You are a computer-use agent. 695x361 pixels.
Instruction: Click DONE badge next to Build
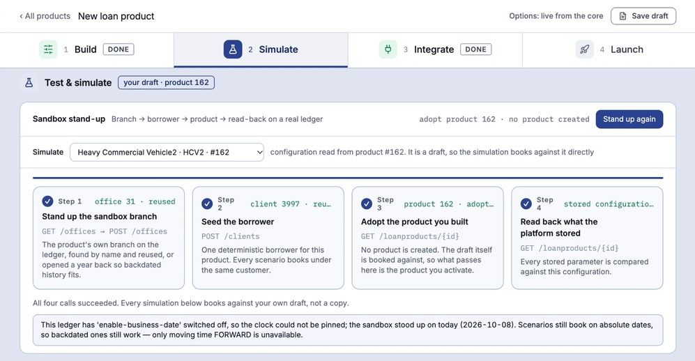[119, 49]
